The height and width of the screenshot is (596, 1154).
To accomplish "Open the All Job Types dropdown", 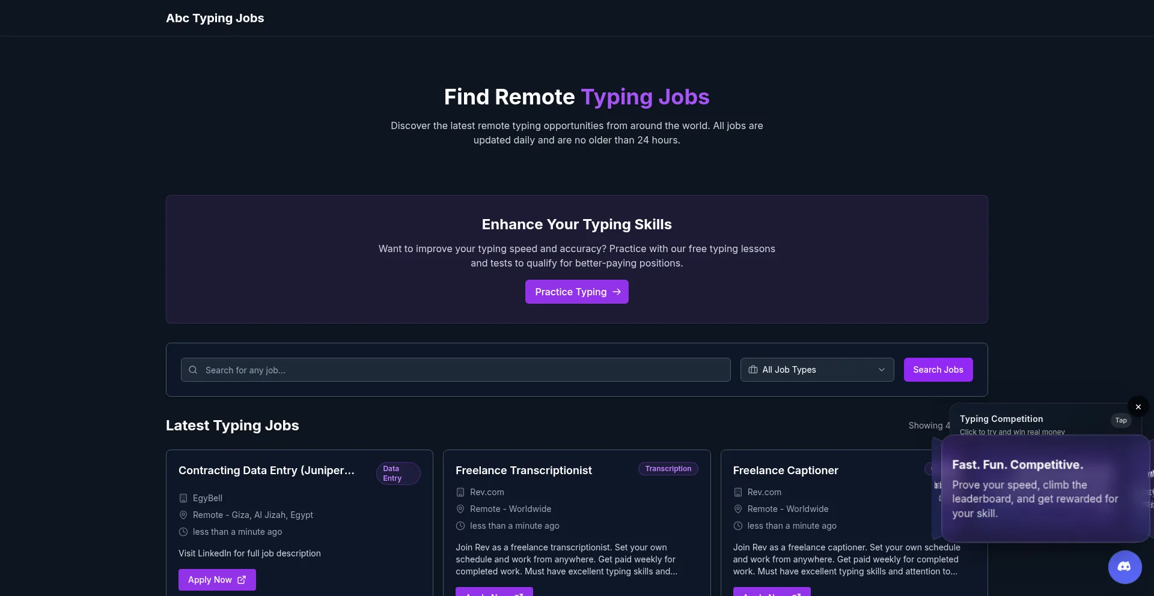I will click(x=817, y=370).
